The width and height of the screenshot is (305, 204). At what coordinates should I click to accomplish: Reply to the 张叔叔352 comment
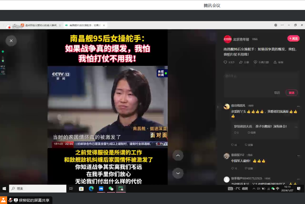(249, 168)
